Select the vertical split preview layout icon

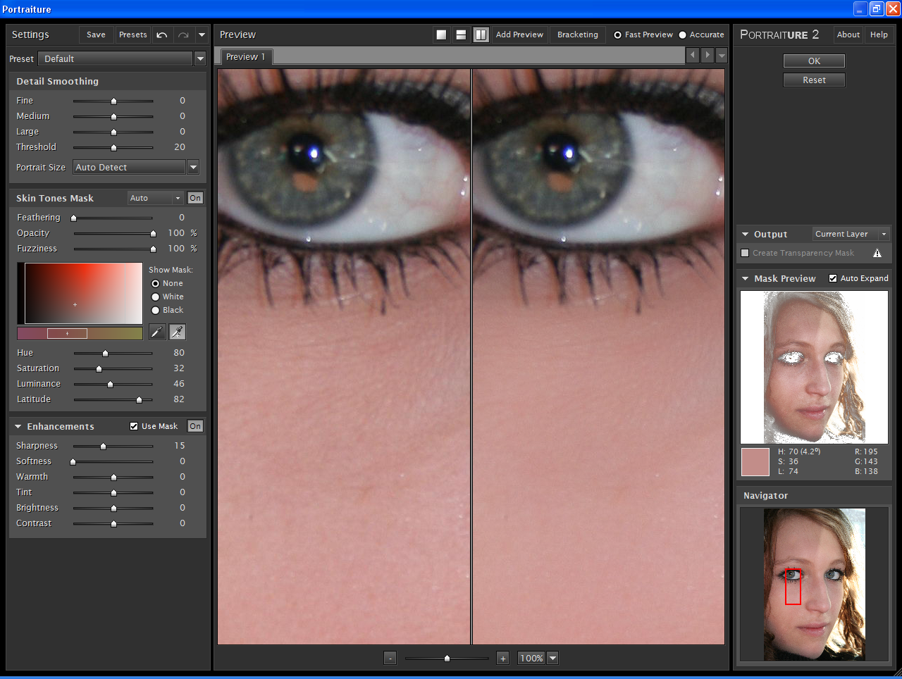coord(481,34)
